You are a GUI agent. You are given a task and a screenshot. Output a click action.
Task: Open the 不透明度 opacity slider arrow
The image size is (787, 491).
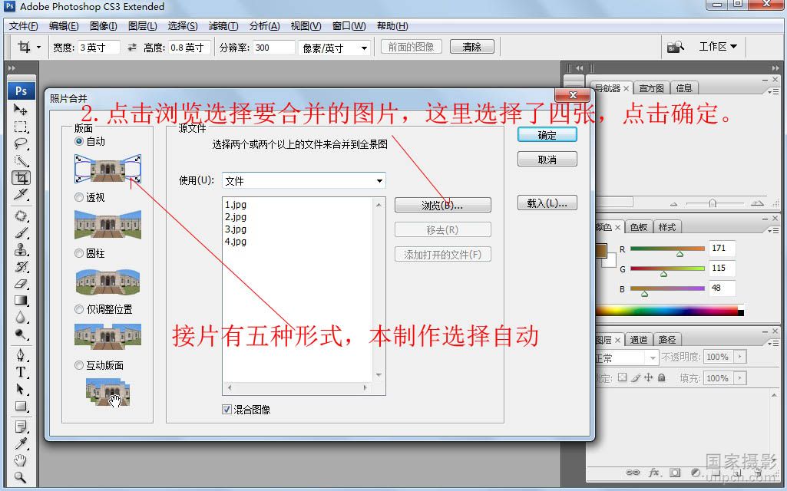(x=740, y=357)
